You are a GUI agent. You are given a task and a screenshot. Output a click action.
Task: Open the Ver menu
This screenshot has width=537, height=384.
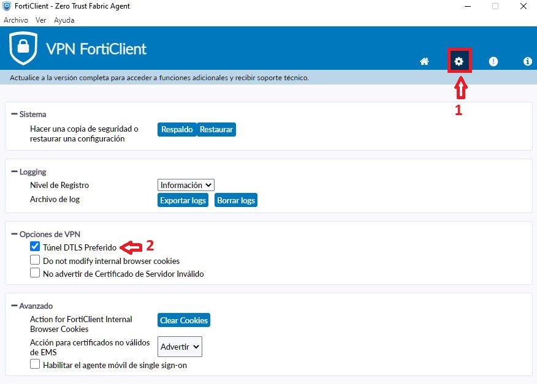40,20
